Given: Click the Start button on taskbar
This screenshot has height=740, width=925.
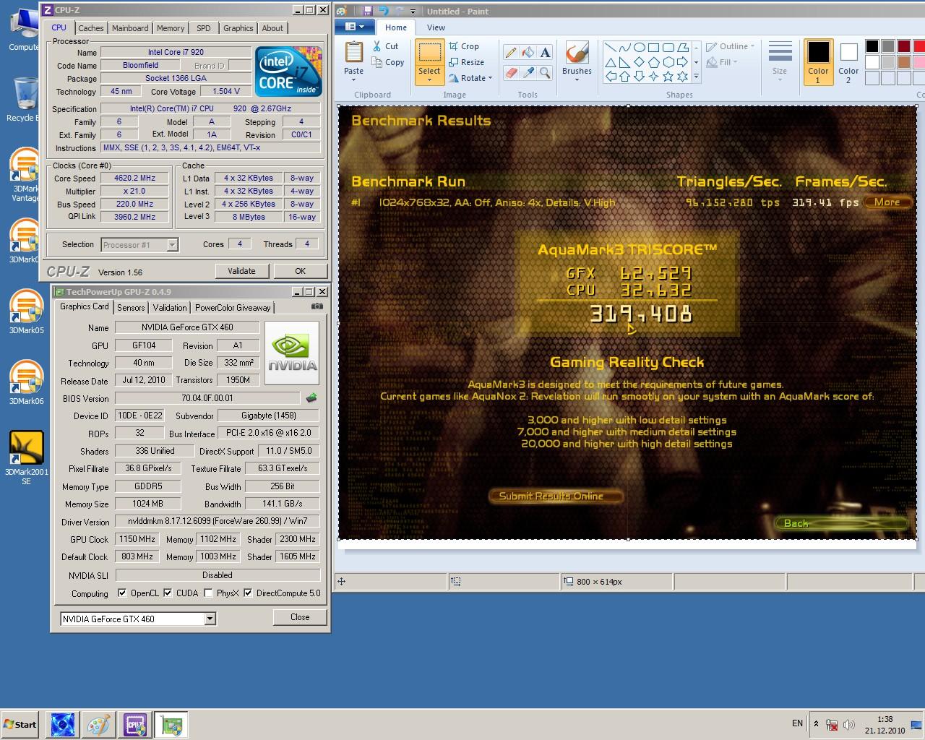Looking at the screenshot, I should point(20,724).
